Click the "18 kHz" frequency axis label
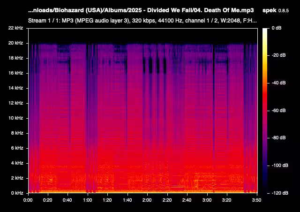Screen dimensions: 300x212 [x=15, y=58]
